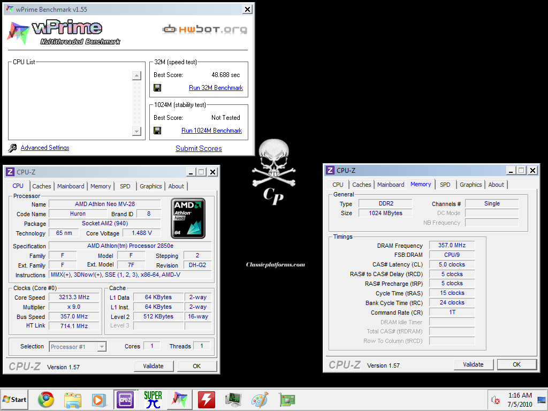Viewport: 548px width, 411px height.
Task: Click the show desktop icon in system tray
Action: click(542, 400)
